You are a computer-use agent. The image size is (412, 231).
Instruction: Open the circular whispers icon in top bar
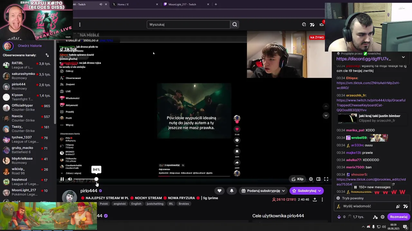pyautogui.click(x=304, y=24)
